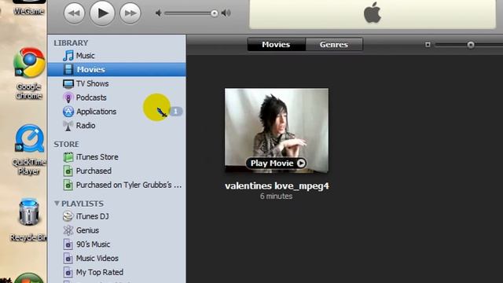Screen dimensions: 503x283
Task: Select the valentines love_mpeg4 movie thumbnail
Action: [277, 130]
